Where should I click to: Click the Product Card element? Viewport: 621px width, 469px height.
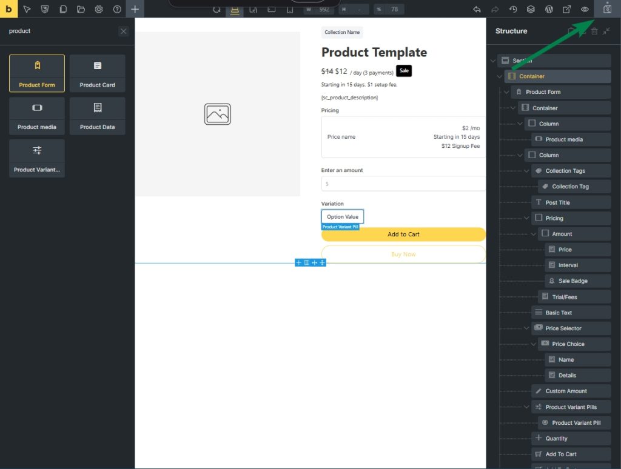pos(97,73)
